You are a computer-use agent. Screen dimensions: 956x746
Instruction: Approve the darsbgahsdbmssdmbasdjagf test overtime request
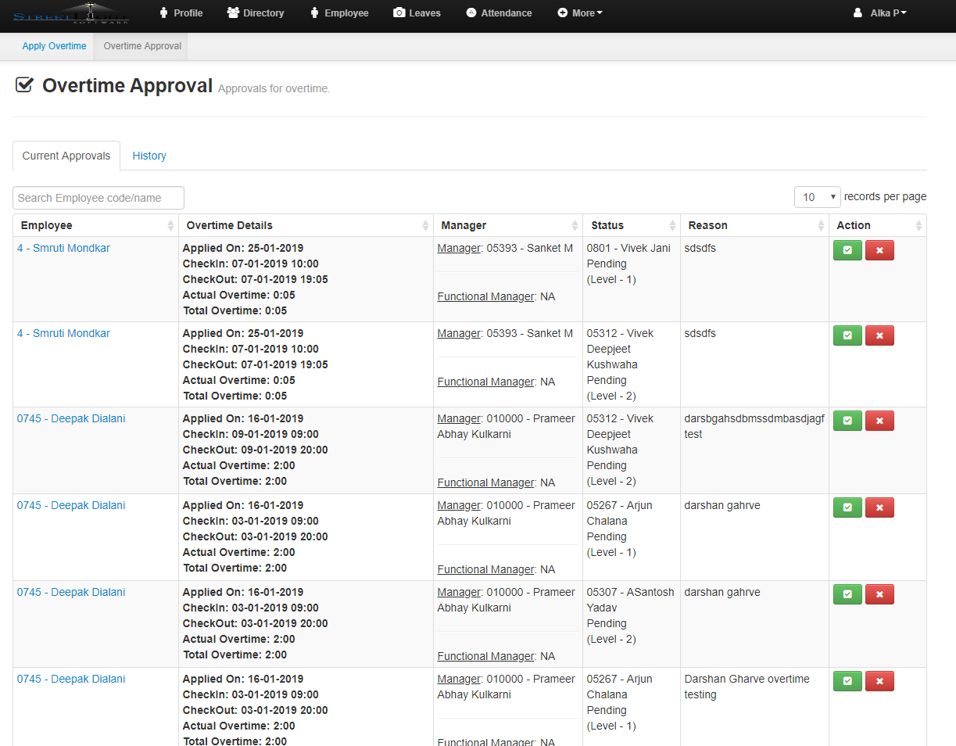tap(847, 421)
